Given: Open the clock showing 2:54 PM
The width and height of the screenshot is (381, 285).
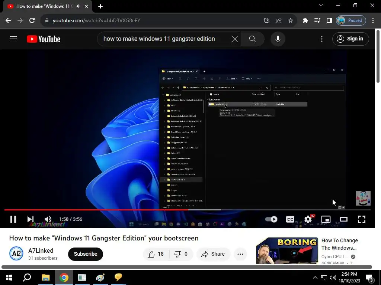Looking at the screenshot, I should 349,278.
